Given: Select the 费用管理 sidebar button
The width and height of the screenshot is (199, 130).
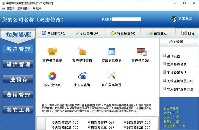Looking at the screenshot, I should (18, 95).
